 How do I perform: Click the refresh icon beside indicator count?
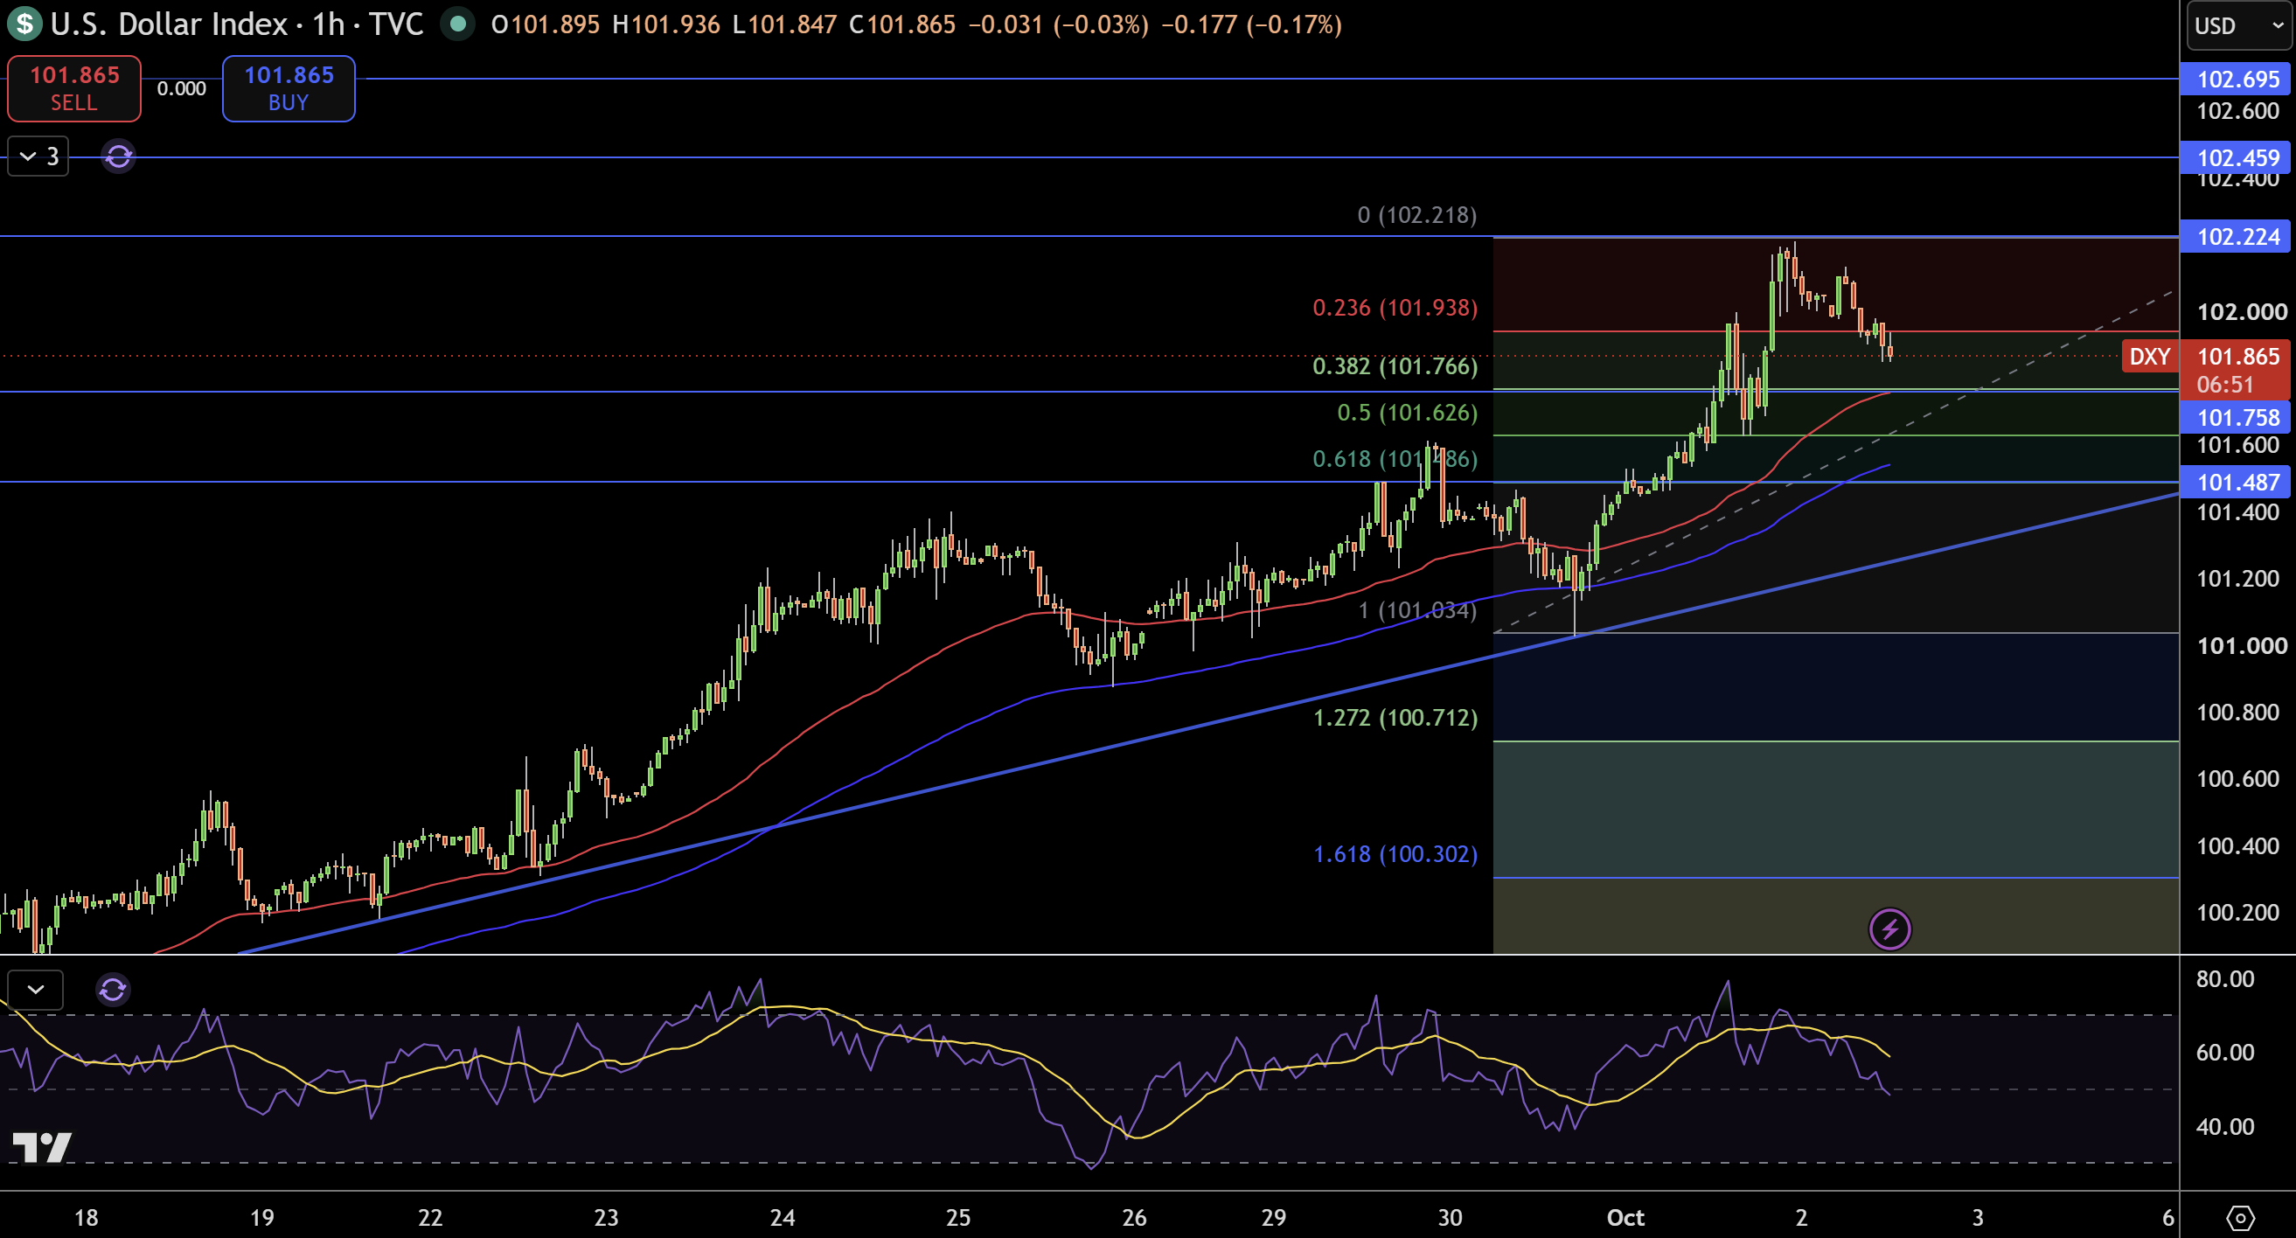click(119, 156)
